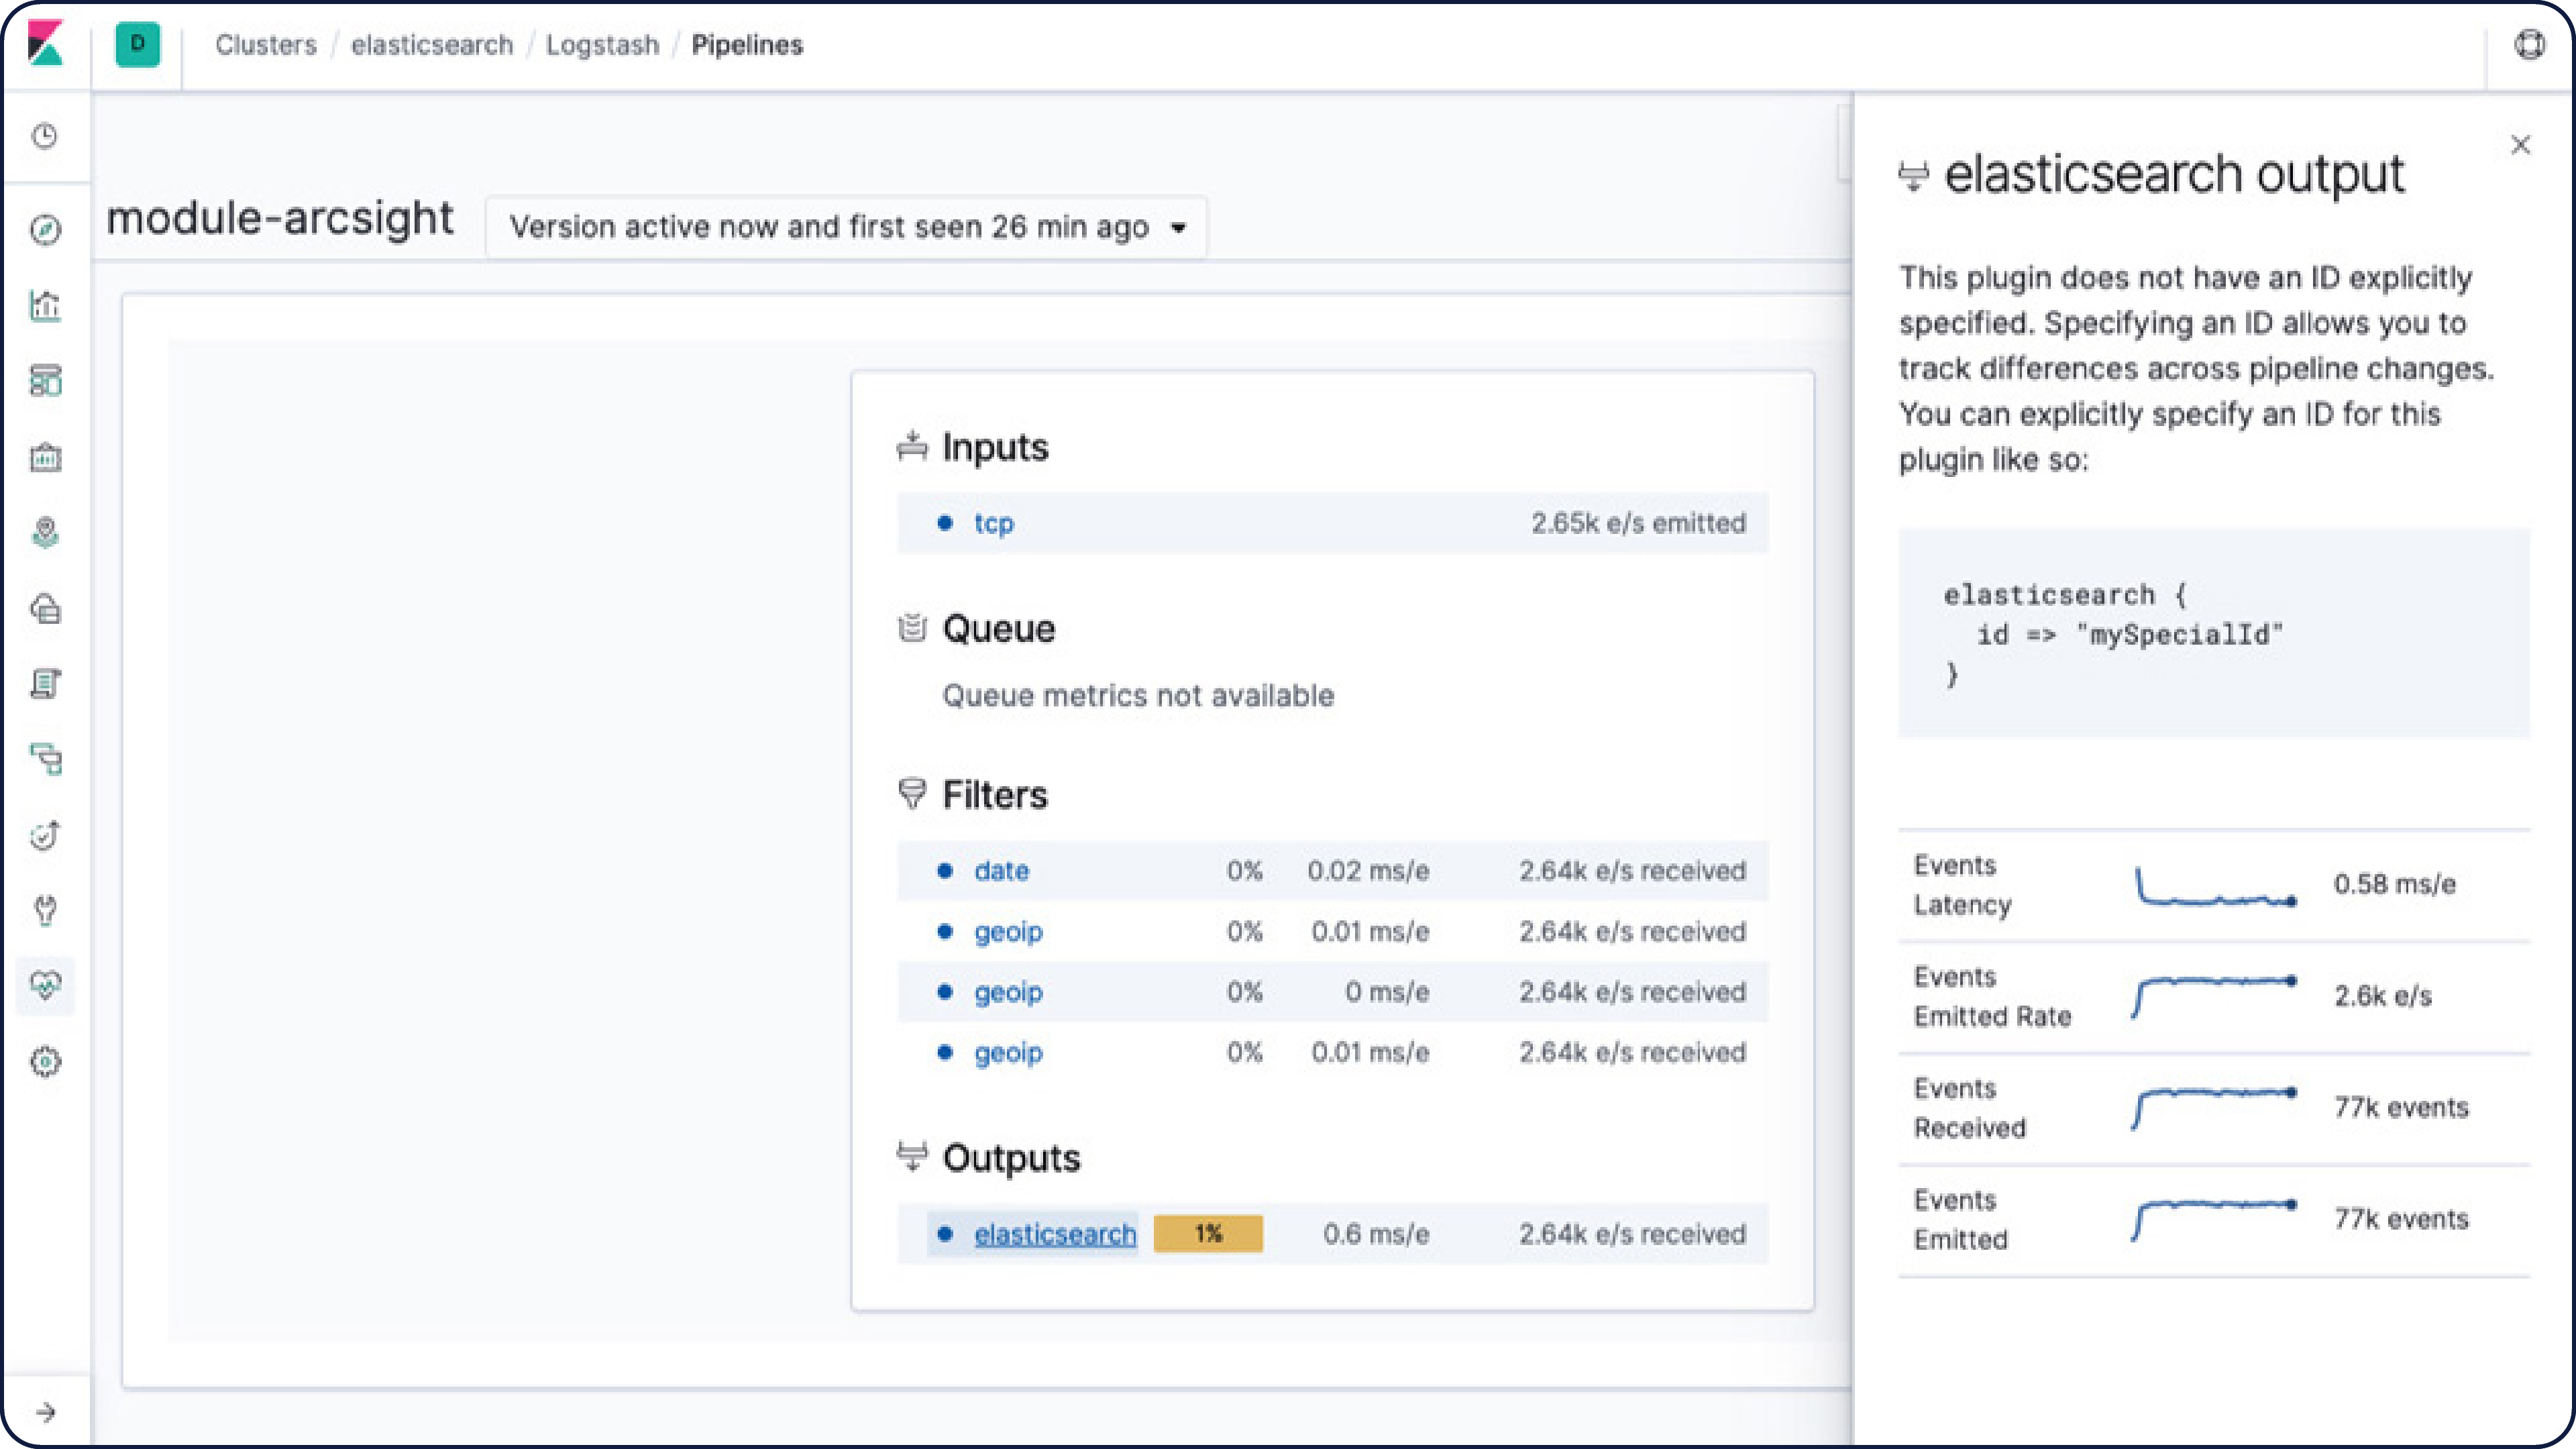Viewport: 2576px width, 1449px height.
Task: Open Logs icon in sidebar
Action: click(45, 684)
